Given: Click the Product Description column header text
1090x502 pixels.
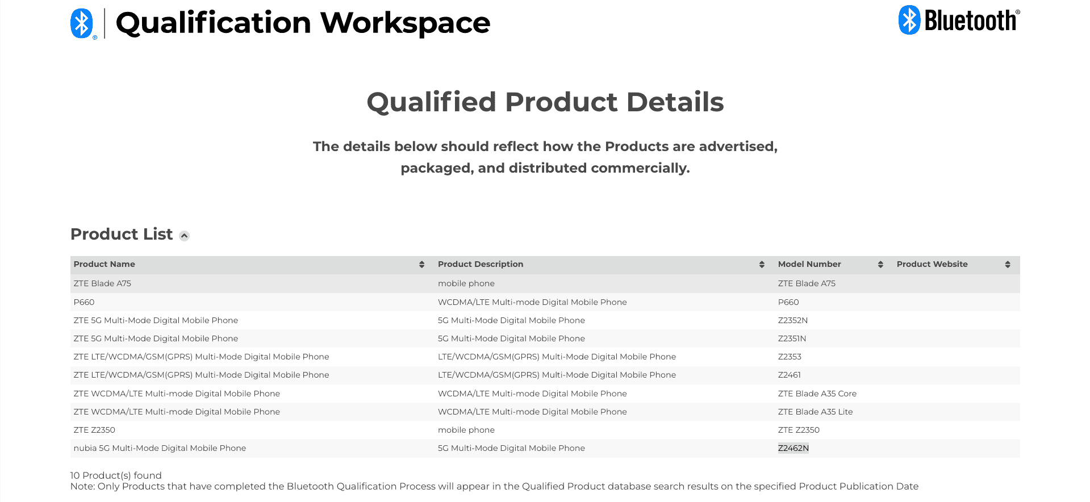Looking at the screenshot, I should click(x=481, y=264).
